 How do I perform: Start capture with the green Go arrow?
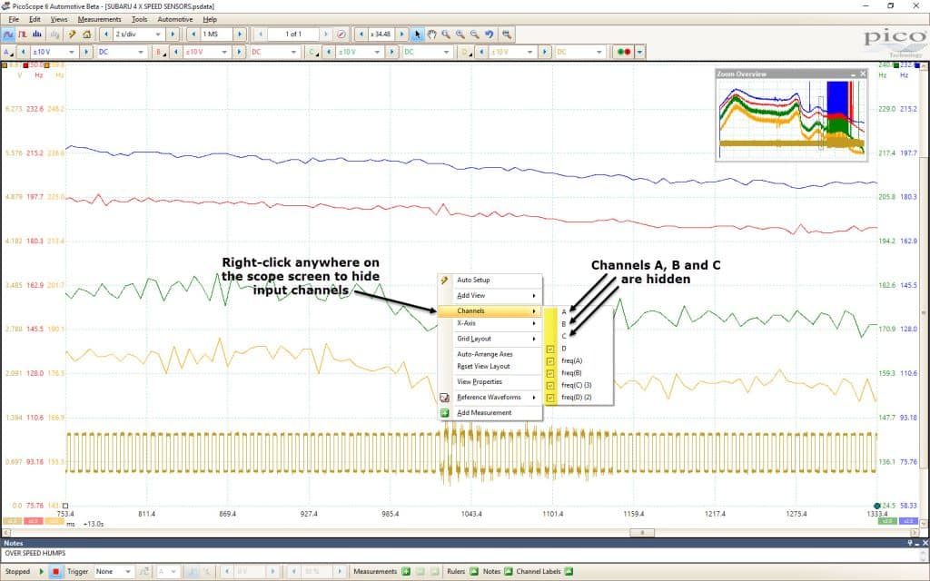(42, 572)
